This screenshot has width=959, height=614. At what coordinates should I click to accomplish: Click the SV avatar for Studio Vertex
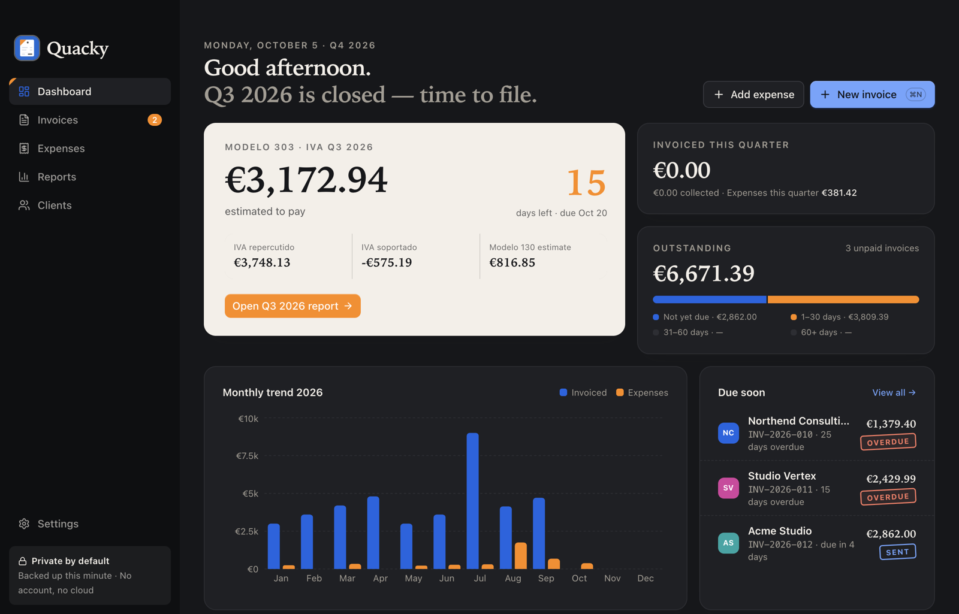[x=728, y=488]
